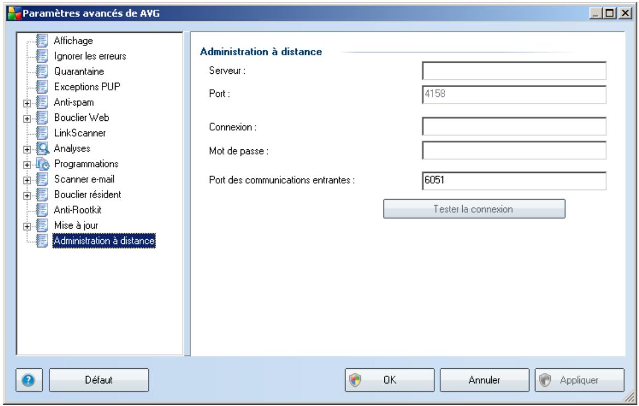The image size is (639, 406).
Task: Click the Mot de passe field
Action: (x=514, y=150)
